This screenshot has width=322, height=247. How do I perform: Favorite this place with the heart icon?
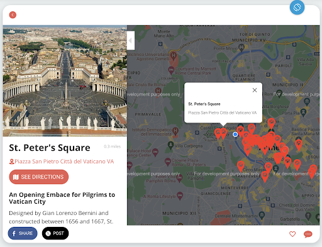coord(292,234)
